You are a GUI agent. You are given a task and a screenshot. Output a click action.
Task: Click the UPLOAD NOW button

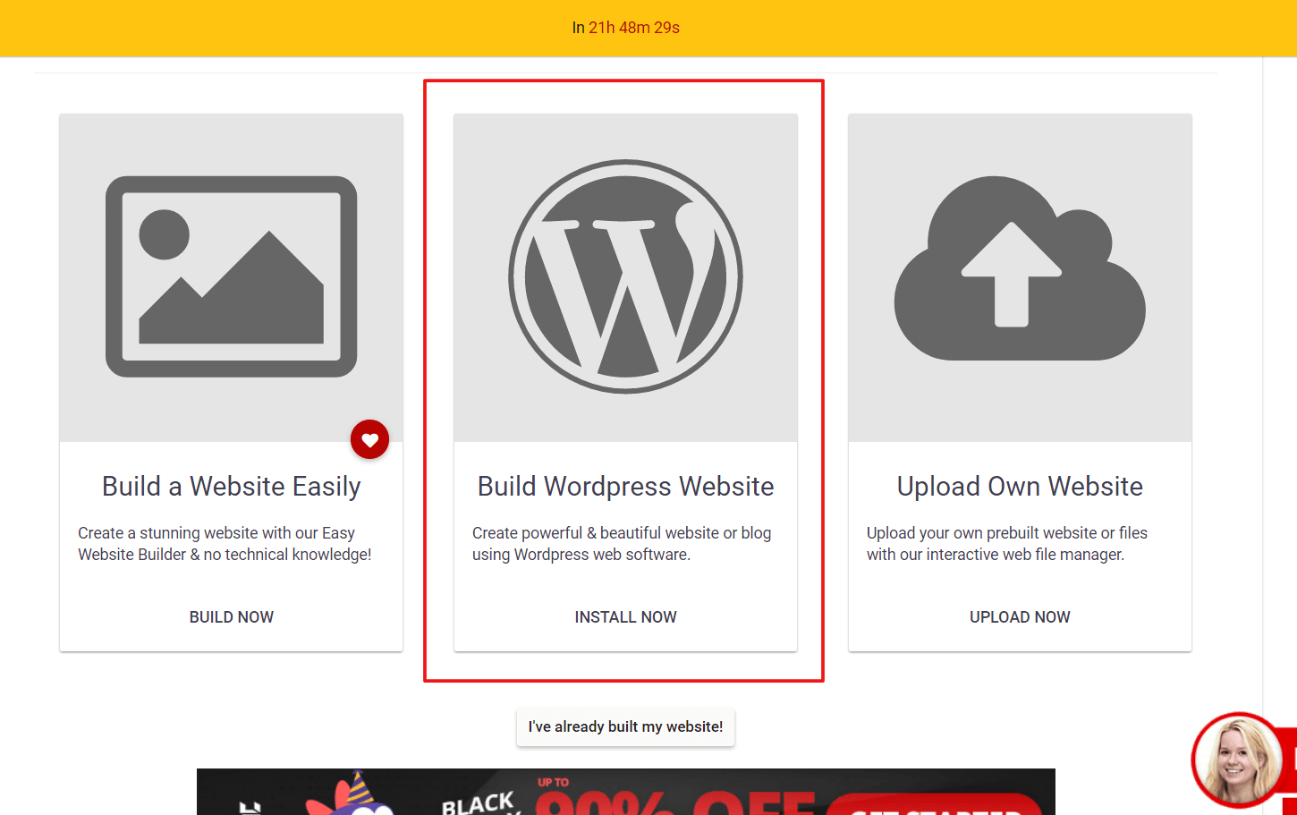pyautogui.click(x=1020, y=617)
